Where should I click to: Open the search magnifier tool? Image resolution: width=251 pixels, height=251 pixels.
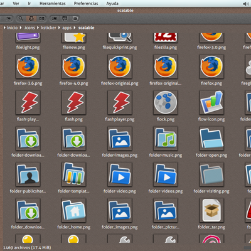[x=21, y=19]
